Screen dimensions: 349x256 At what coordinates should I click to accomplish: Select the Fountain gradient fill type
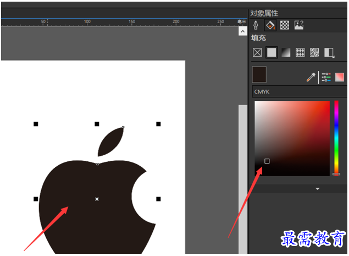point(286,53)
